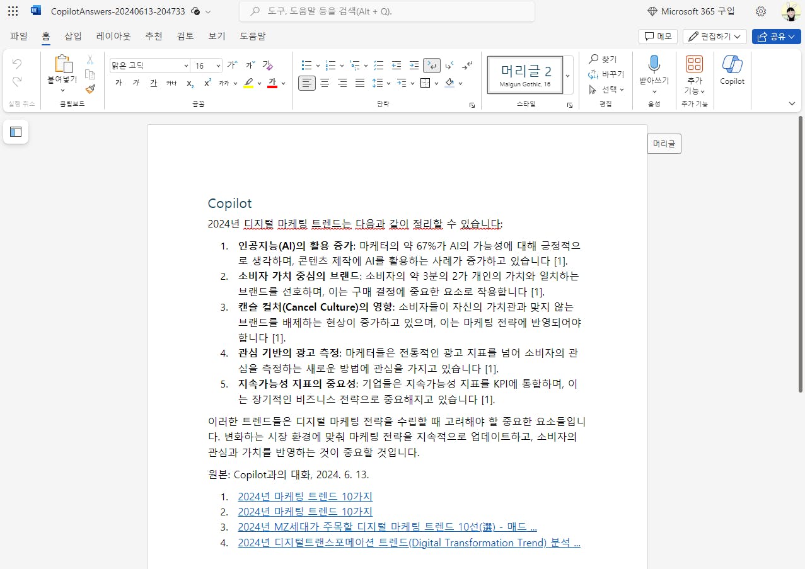The height and width of the screenshot is (569, 805).
Task: Open the font name dropdown
Action: tap(186, 66)
